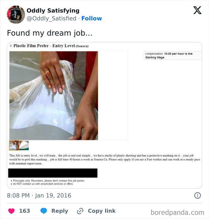This screenshot has width=209, height=219.
Task: Open the tweet info circle icon
Action: (197, 195)
